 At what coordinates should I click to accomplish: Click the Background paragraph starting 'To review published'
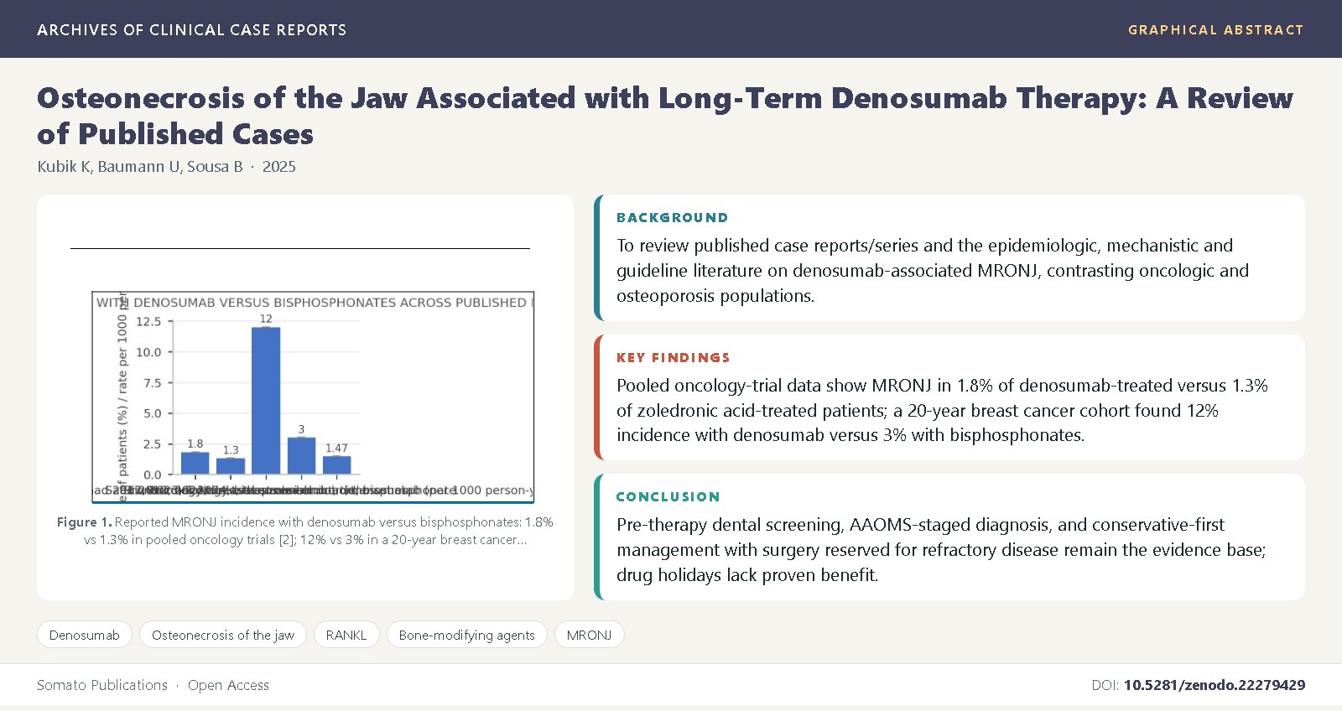(x=933, y=270)
